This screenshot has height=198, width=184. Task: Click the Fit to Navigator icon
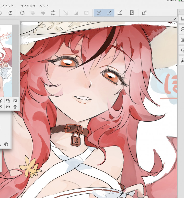pyautogui.click(x=8, y=101)
